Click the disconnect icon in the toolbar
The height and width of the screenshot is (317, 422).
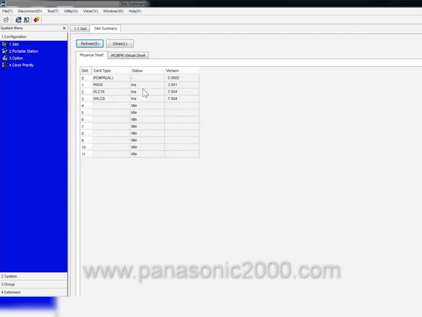[x=6, y=20]
